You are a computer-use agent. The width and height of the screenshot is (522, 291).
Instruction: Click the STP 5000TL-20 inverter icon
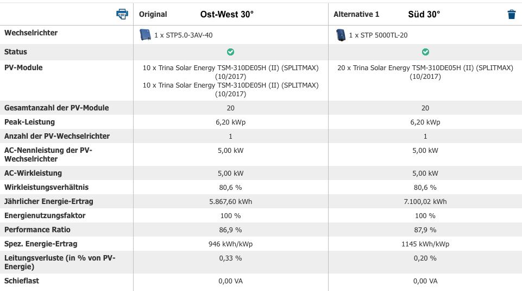pos(341,35)
